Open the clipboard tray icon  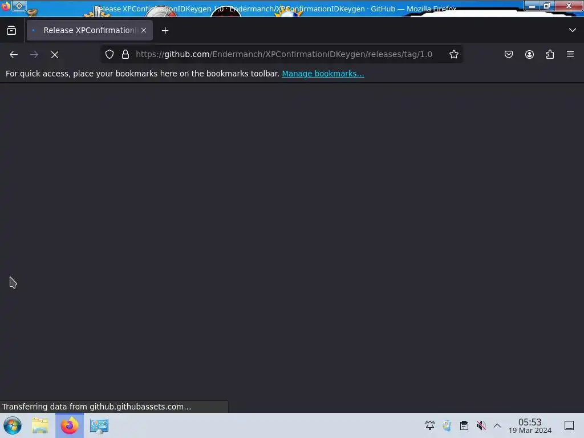(x=464, y=425)
